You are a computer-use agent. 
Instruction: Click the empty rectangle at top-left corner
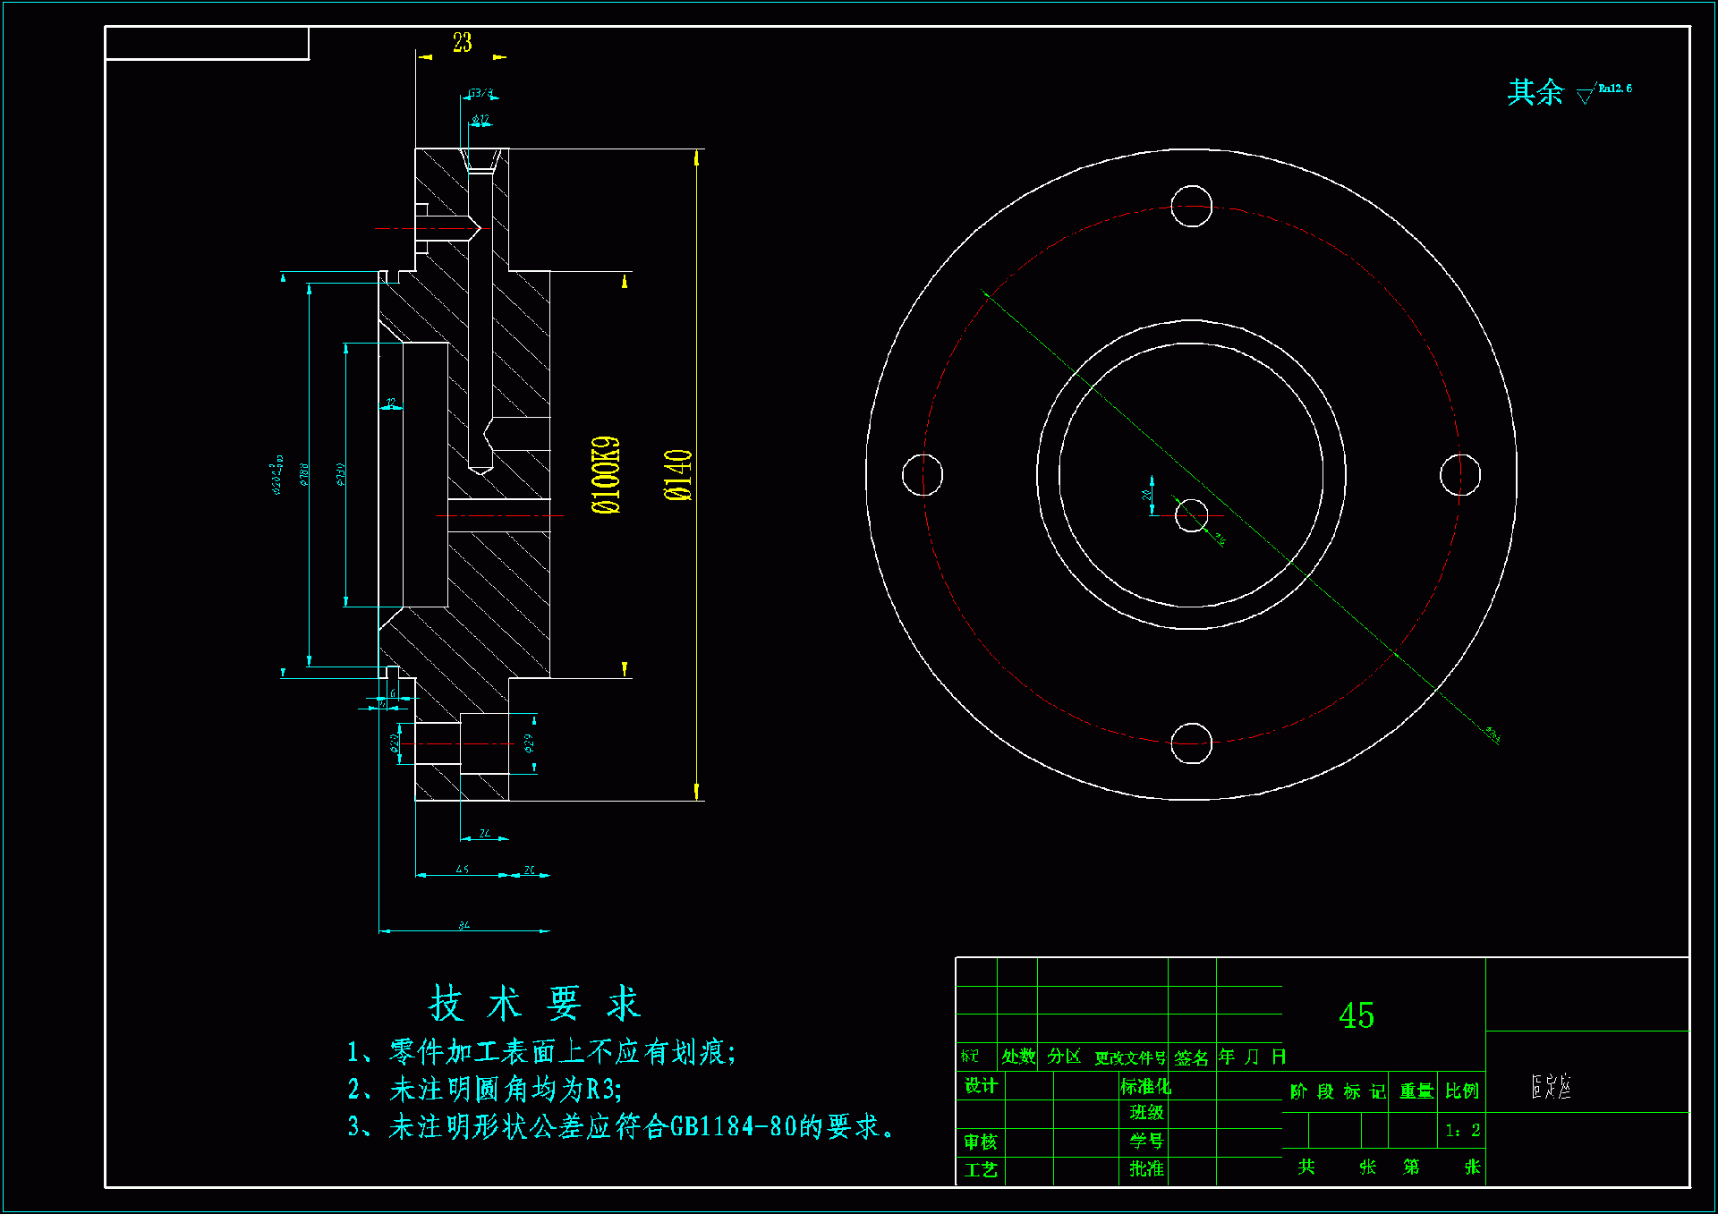[207, 43]
